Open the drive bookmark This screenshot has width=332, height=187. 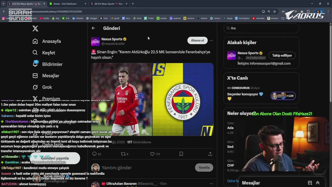click(x=137, y=18)
